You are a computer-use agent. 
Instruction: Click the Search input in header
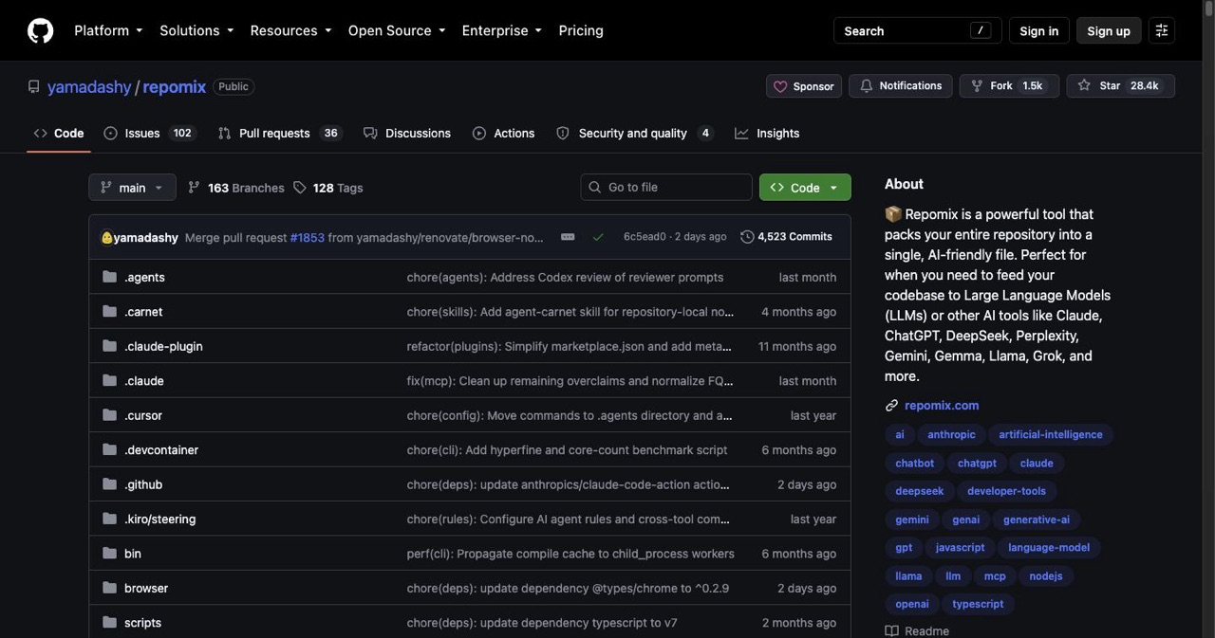[x=916, y=30]
